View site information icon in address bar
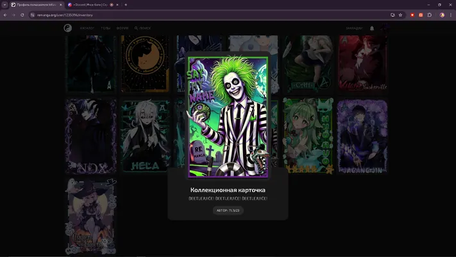The image size is (456, 257). click(33, 15)
